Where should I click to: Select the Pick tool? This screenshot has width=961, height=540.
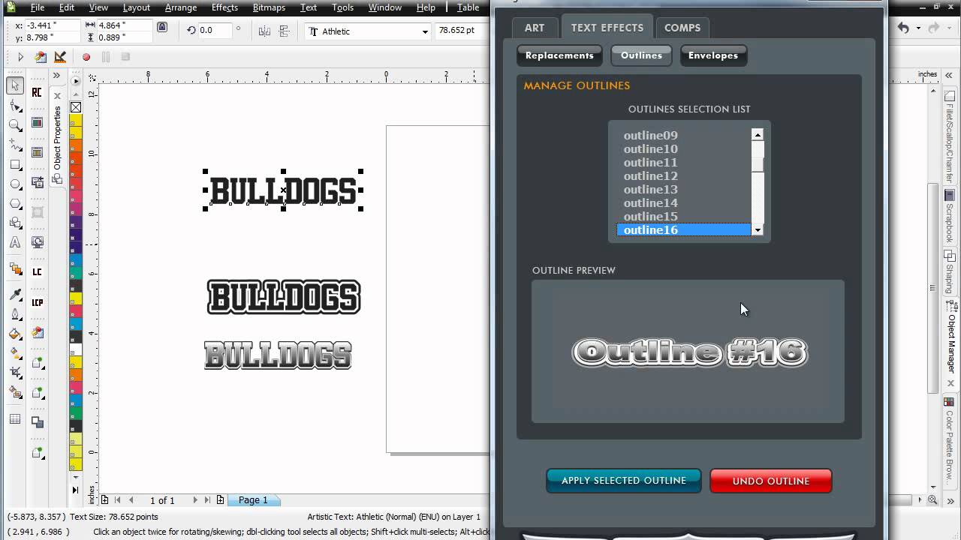tap(14, 85)
